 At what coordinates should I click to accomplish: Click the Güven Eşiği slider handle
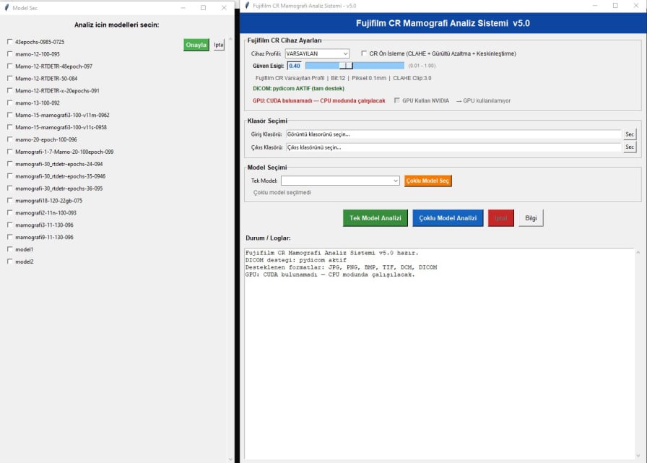click(346, 66)
